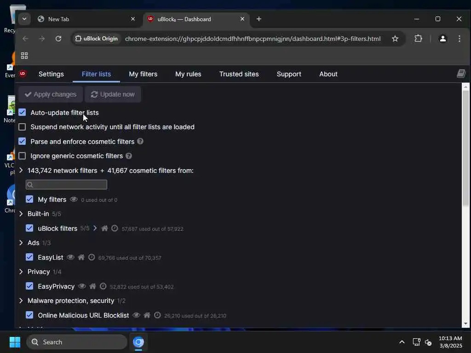The height and width of the screenshot is (353, 471).
Task: Uncheck EasyPrivacy checkbox
Action: coord(29,286)
